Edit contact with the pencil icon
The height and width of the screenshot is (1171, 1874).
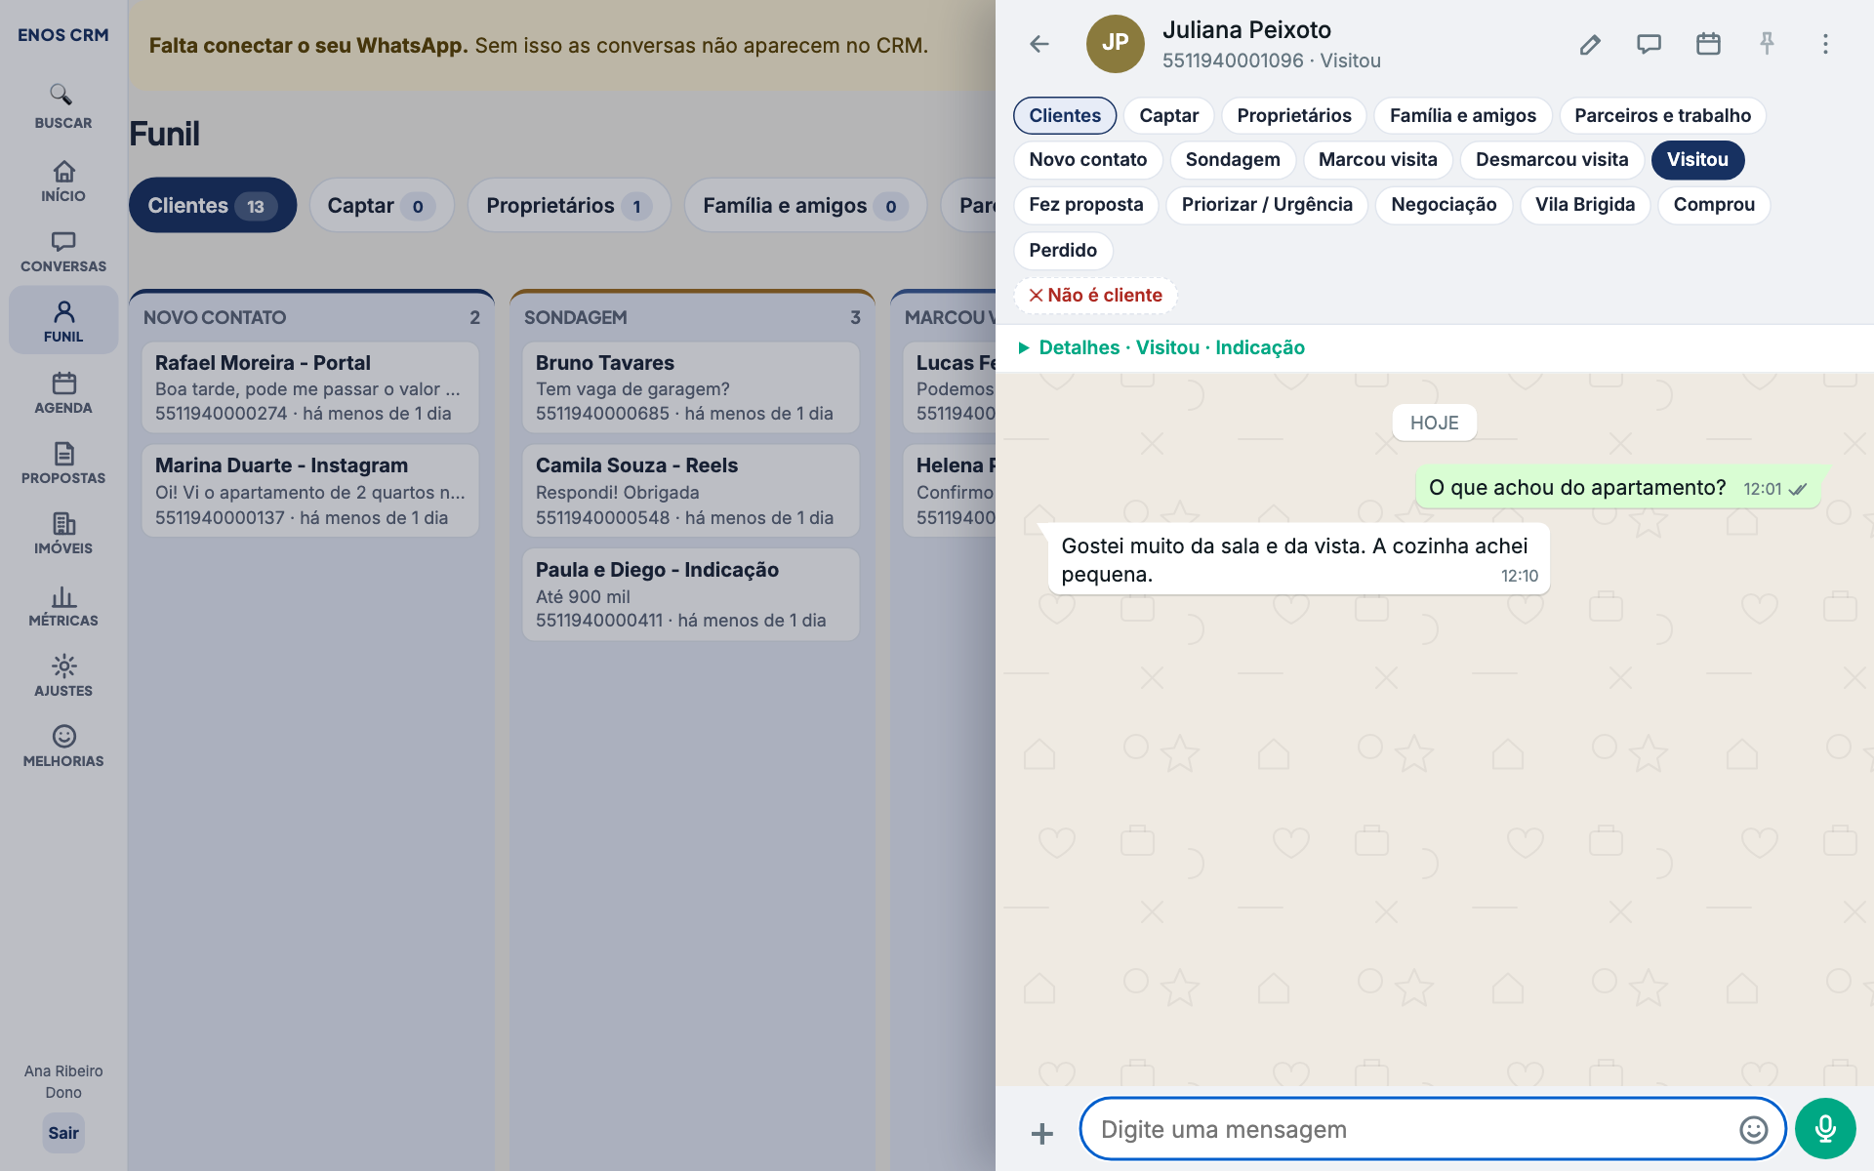(1590, 44)
